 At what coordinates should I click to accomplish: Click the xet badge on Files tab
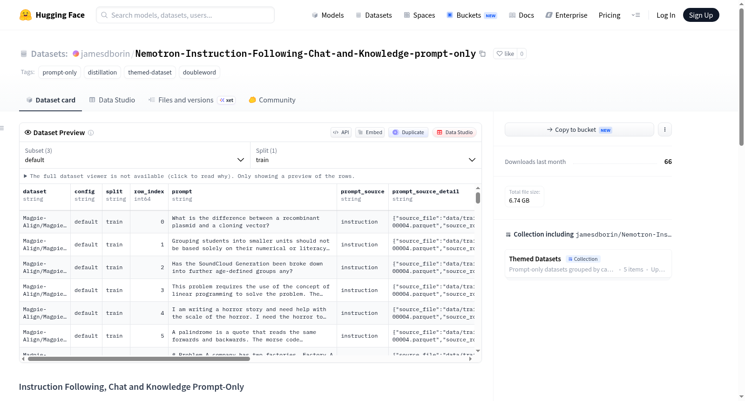click(x=226, y=100)
